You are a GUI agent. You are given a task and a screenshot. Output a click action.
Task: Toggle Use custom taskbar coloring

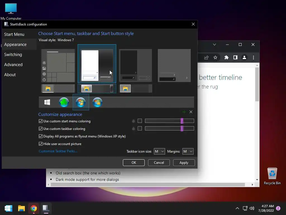(x=62, y=129)
